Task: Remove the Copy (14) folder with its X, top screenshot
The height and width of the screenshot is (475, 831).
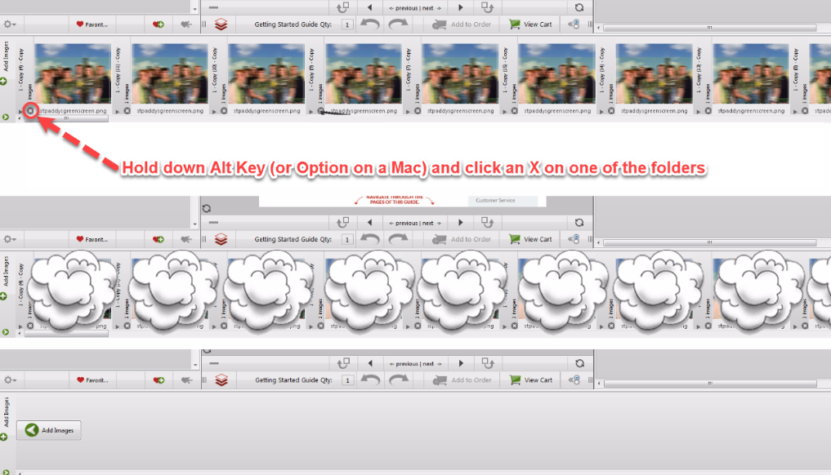Action: [611, 111]
